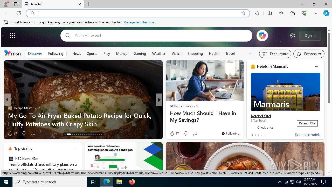Add this page to favorites star
The image size is (332, 187).
(x=243, y=13)
